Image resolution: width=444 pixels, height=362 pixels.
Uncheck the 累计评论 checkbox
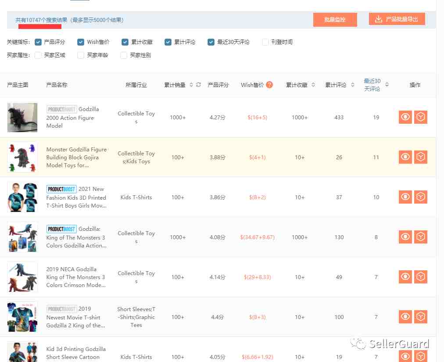[x=168, y=42]
